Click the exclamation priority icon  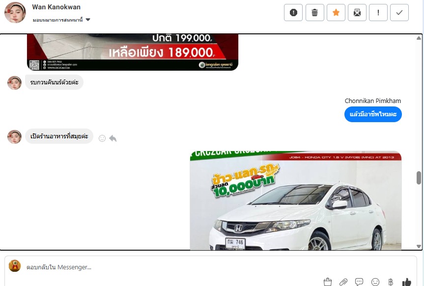(378, 12)
